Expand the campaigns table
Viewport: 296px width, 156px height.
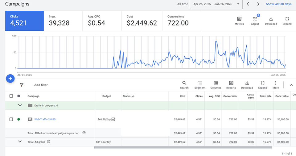point(263,85)
